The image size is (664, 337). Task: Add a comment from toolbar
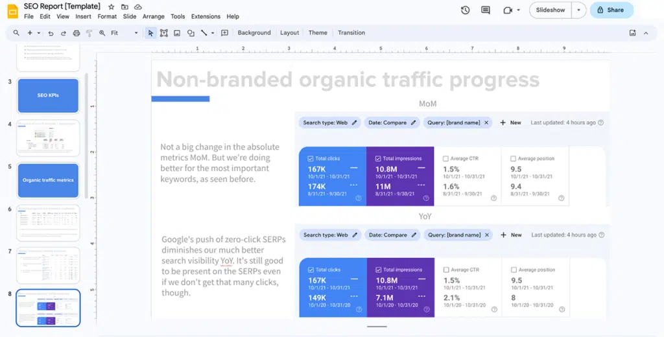pyautogui.click(x=224, y=32)
